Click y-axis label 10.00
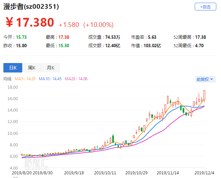Viewport: 221px width, 178px height. 13,133
